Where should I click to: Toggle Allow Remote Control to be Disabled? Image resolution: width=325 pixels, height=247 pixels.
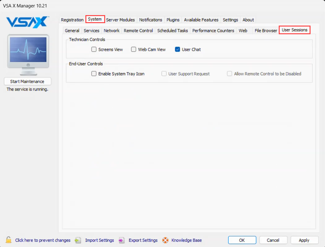point(229,74)
